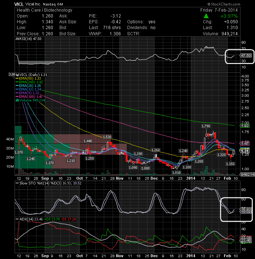
Task: Click the 949214 volume axis tag
Action: point(248,174)
